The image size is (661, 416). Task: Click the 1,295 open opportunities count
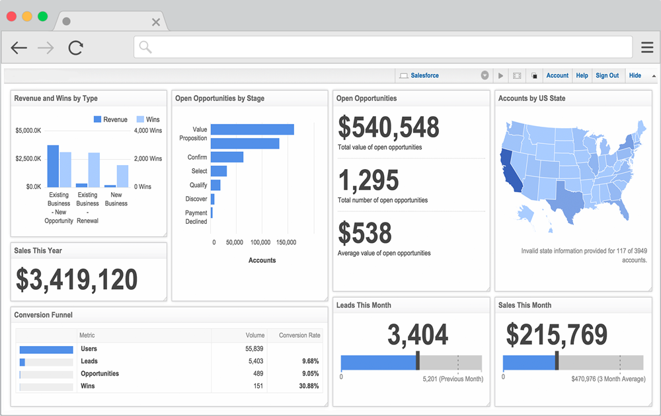coord(368,180)
